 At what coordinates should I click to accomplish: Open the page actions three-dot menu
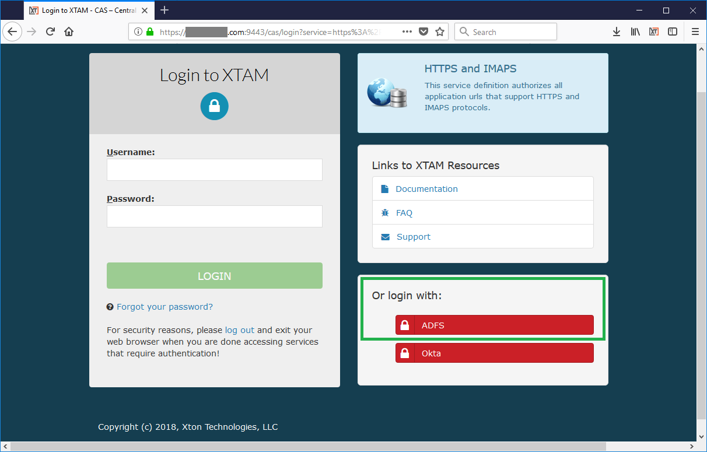(x=407, y=31)
